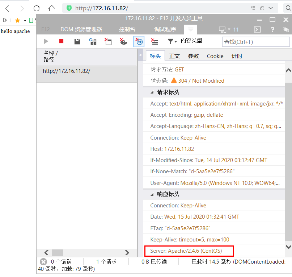This screenshot has height=277, width=292.
Task: Select the network tool tab icon
Action: click(191, 29)
